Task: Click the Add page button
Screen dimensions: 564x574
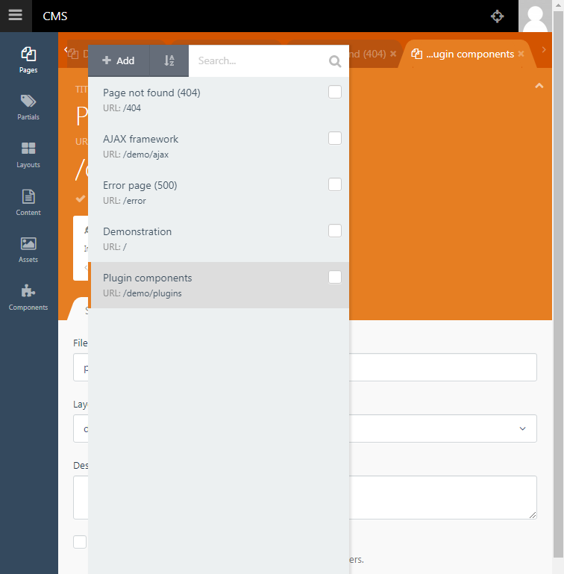Action: pos(119,60)
